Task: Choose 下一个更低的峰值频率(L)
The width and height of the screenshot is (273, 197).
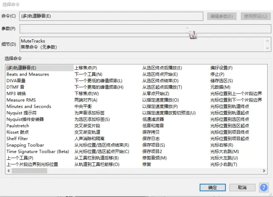Action: pyautogui.click(x=98, y=81)
